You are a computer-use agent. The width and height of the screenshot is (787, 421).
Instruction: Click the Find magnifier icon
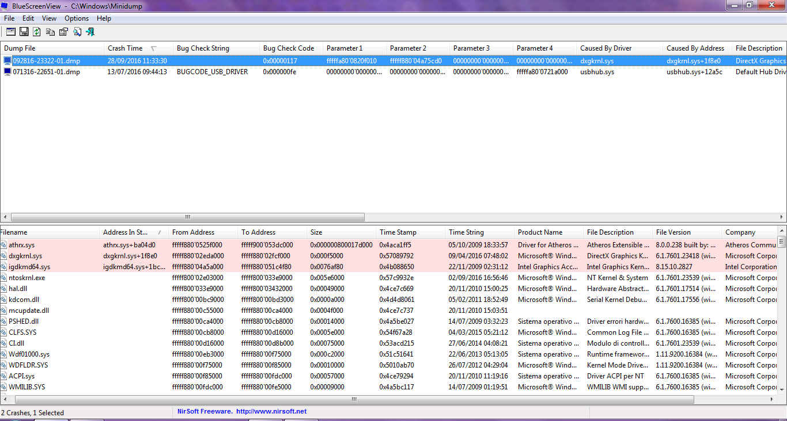pos(77,32)
